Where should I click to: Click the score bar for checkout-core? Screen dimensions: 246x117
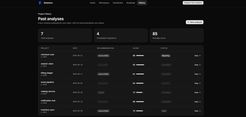[140, 56]
